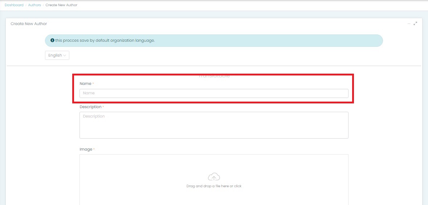Click the info icon in the notice

52,41
